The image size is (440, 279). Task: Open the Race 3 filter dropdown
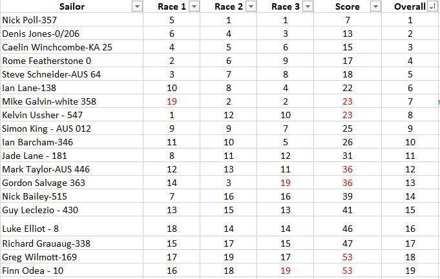(x=308, y=6)
